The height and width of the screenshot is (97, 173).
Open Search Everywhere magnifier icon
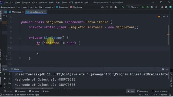(162, 7)
